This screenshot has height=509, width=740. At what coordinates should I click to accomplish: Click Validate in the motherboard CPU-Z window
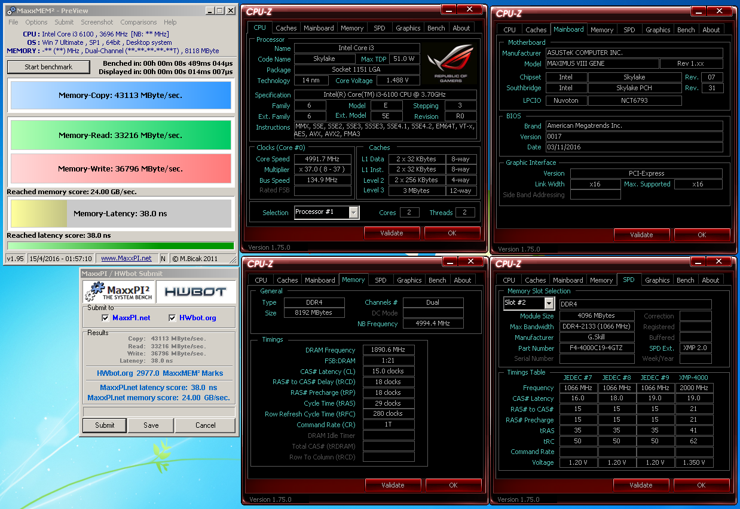point(641,235)
